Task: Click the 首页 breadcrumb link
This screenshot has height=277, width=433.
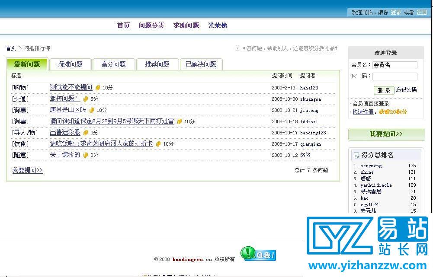Action: tap(11, 48)
